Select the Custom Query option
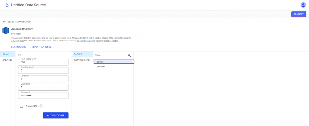This screenshot has height=126, width=309. tap(82, 60)
